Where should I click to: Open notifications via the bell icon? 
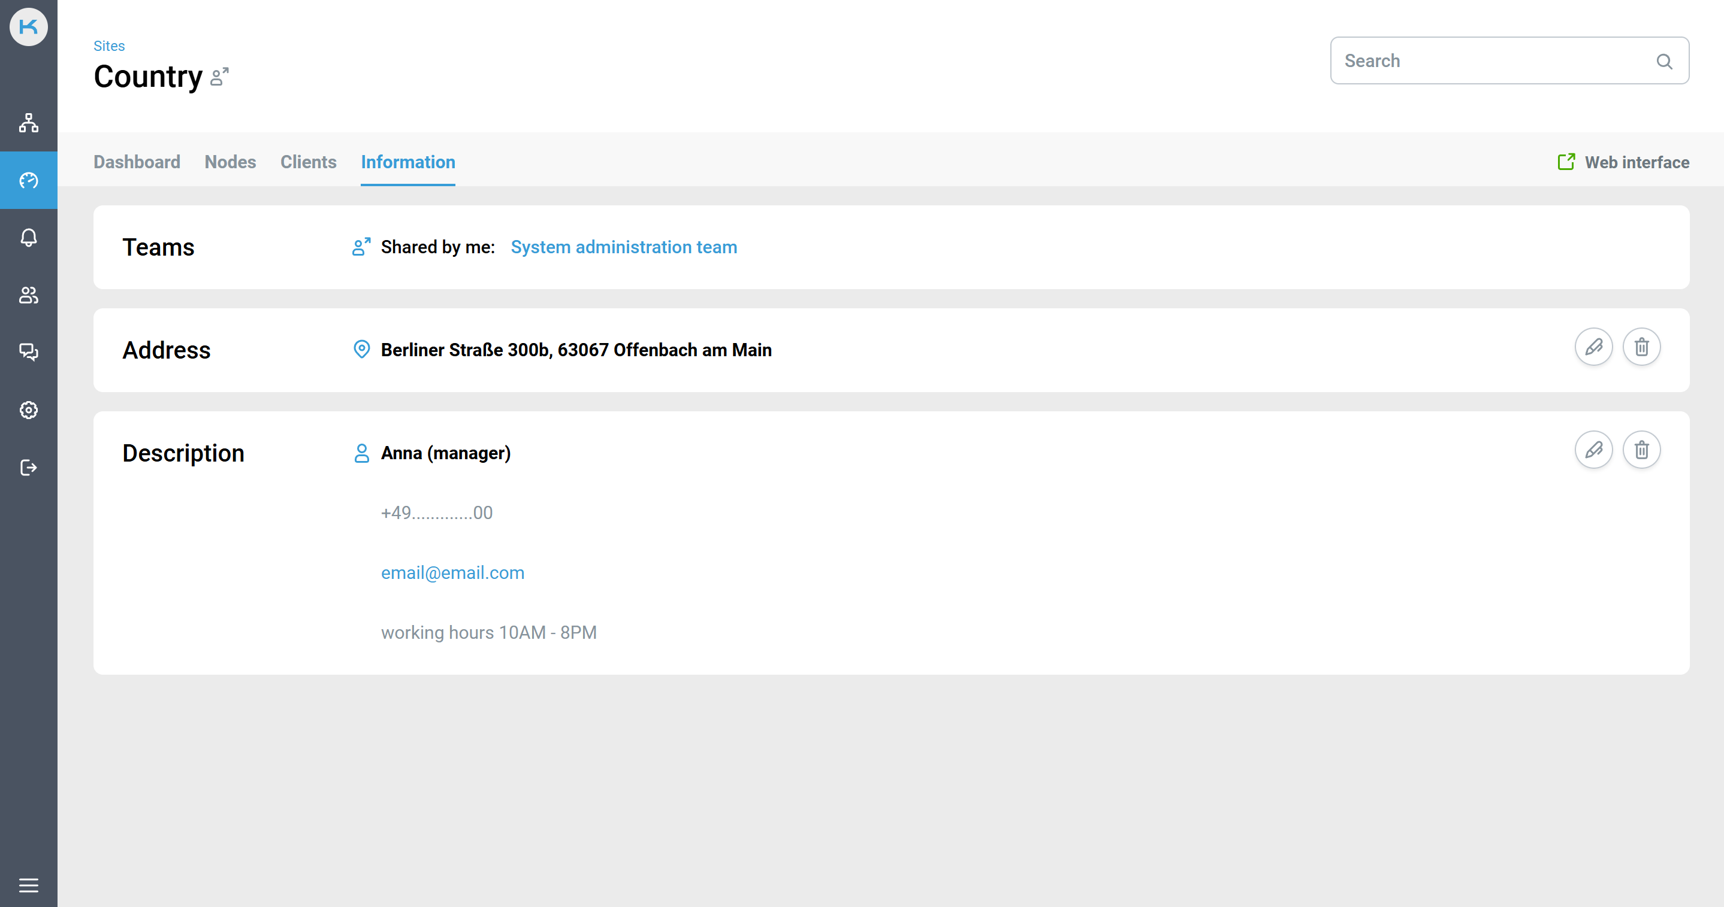[x=29, y=238]
